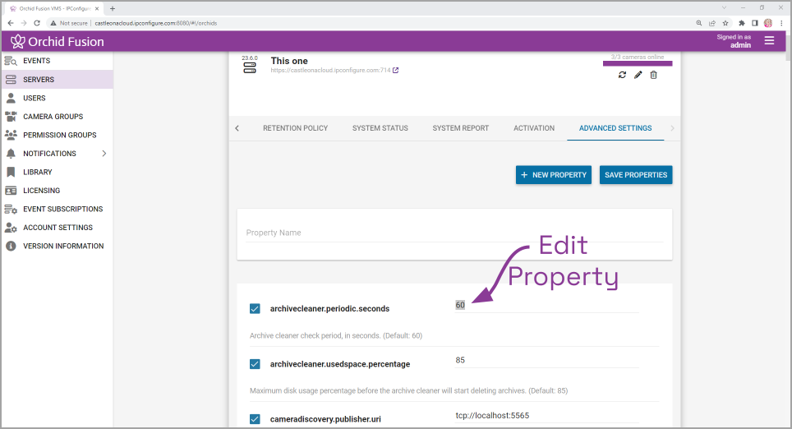Switch to Activation tab
Image resolution: width=792 pixels, height=429 pixels.
[x=534, y=128]
